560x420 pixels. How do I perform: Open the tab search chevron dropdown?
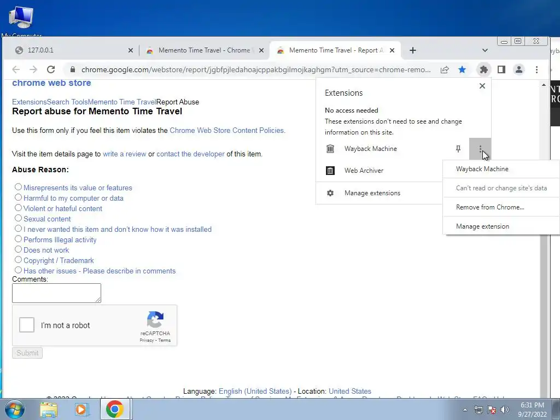tap(485, 50)
